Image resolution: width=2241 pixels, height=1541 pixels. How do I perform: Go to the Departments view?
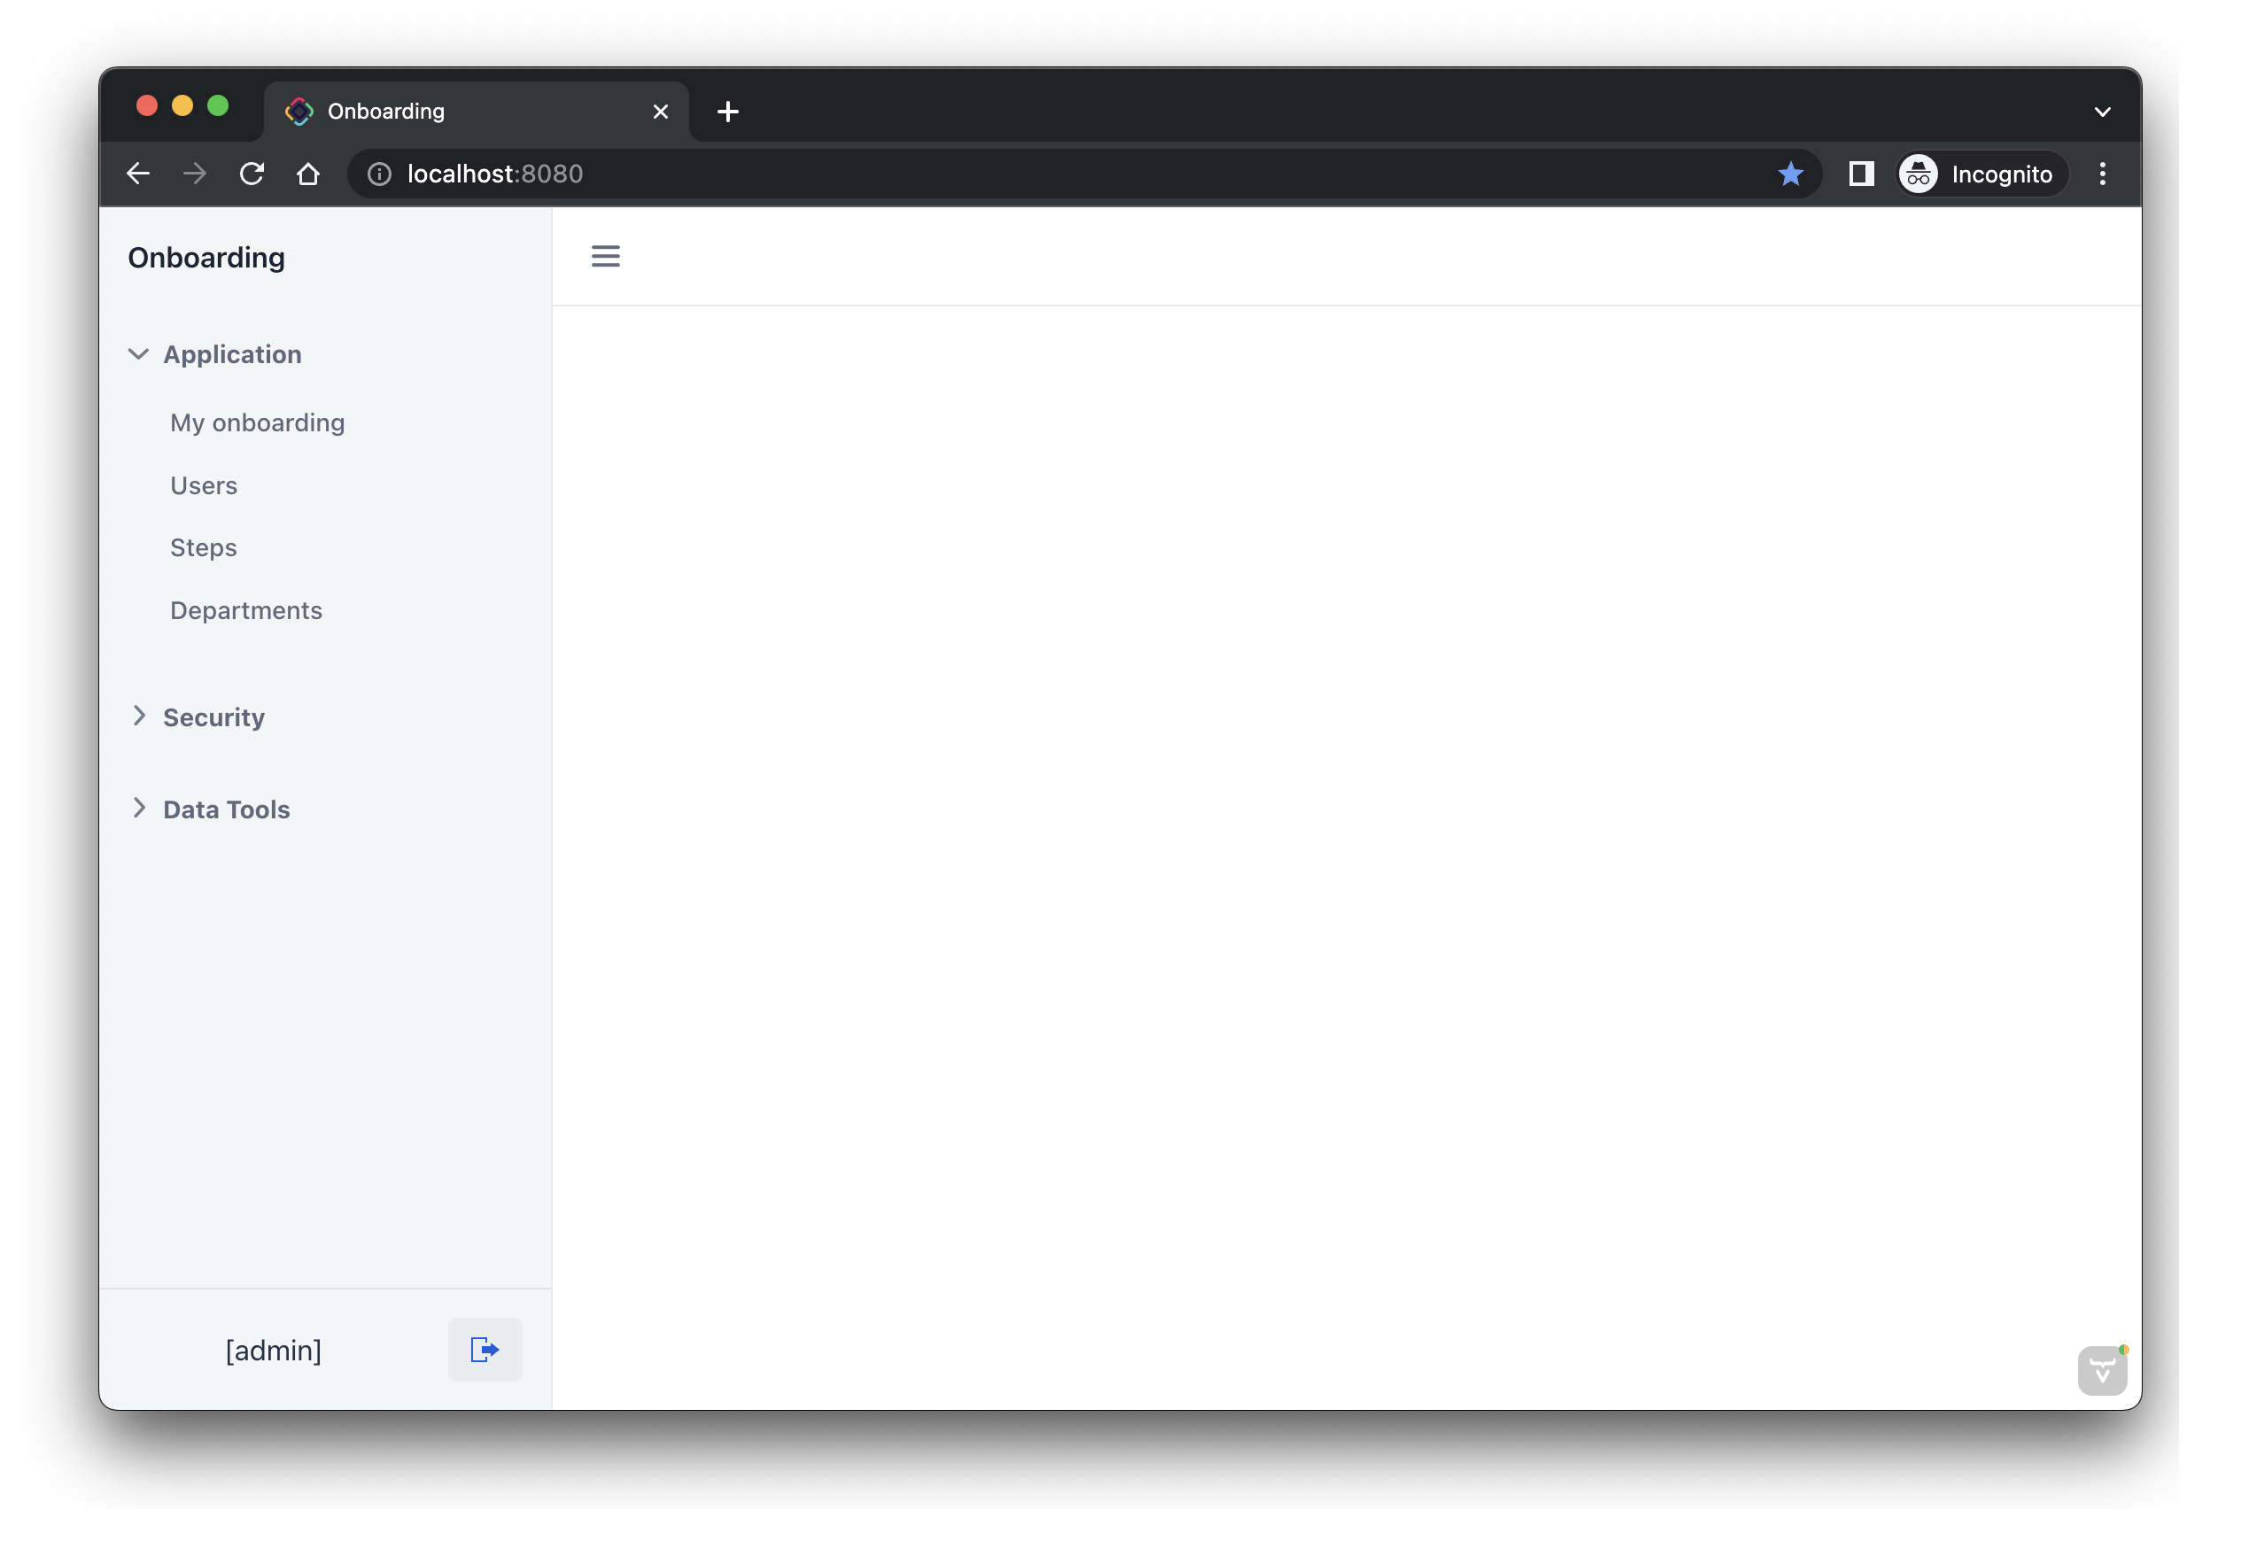pos(245,610)
